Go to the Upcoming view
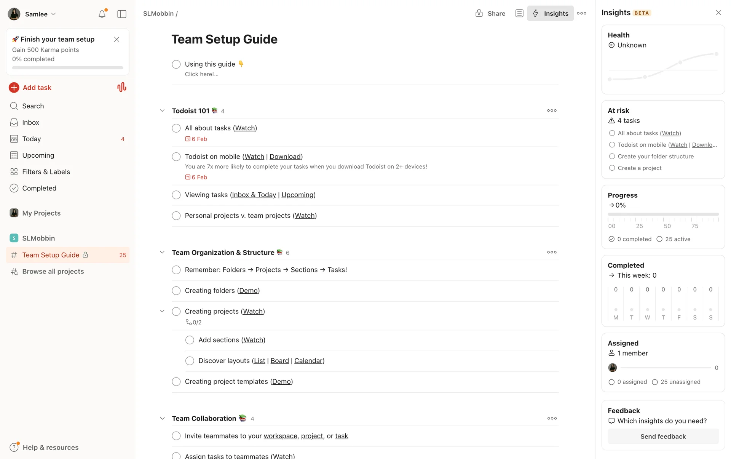The width and height of the screenshot is (731, 459). [38, 155]
